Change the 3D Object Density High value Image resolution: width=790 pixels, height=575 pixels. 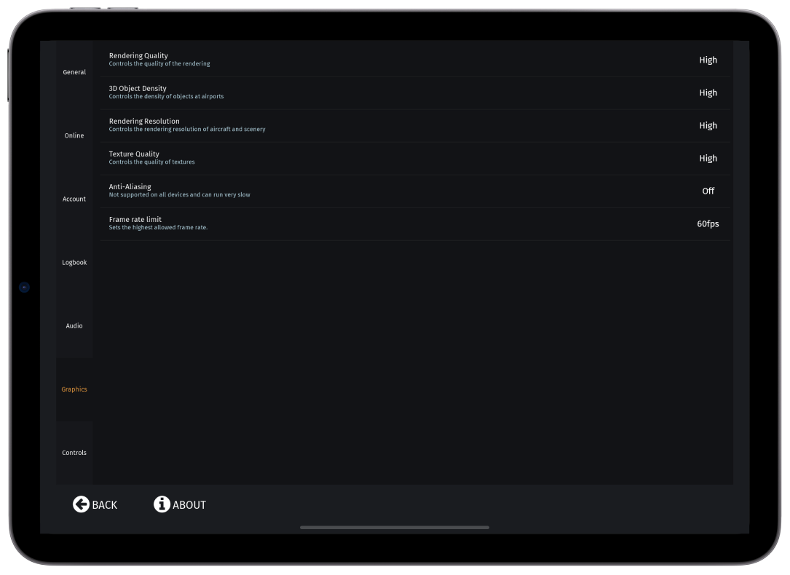708,93
